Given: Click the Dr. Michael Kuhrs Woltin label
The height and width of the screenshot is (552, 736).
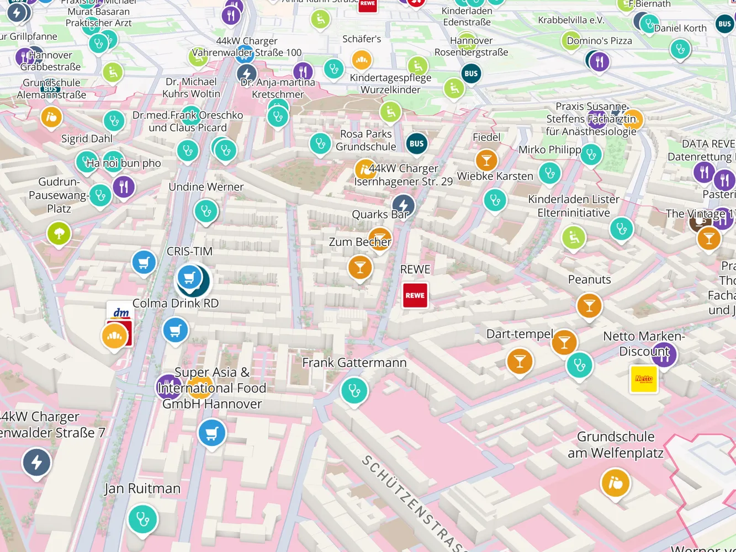Looking at the screenshot, I should pos(191,88).
